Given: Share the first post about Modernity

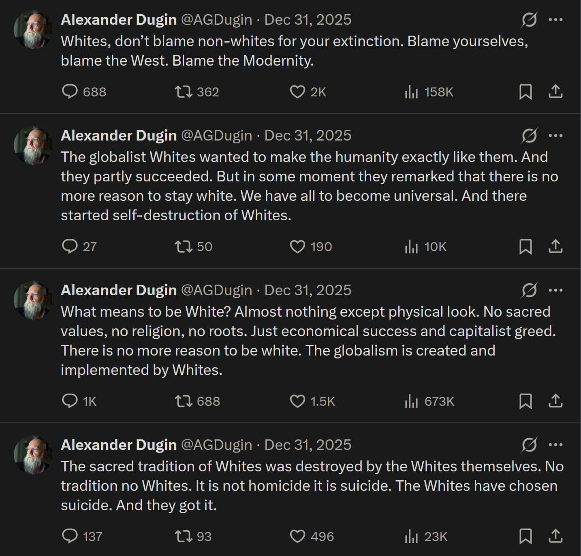Looking at the screenshot, I should click(555, 92).
